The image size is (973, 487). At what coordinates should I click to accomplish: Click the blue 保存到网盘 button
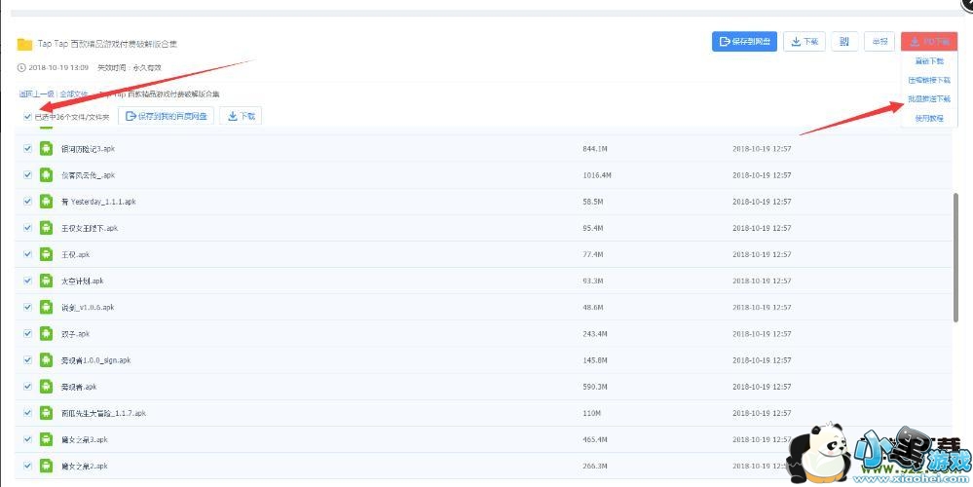(744, 42)
